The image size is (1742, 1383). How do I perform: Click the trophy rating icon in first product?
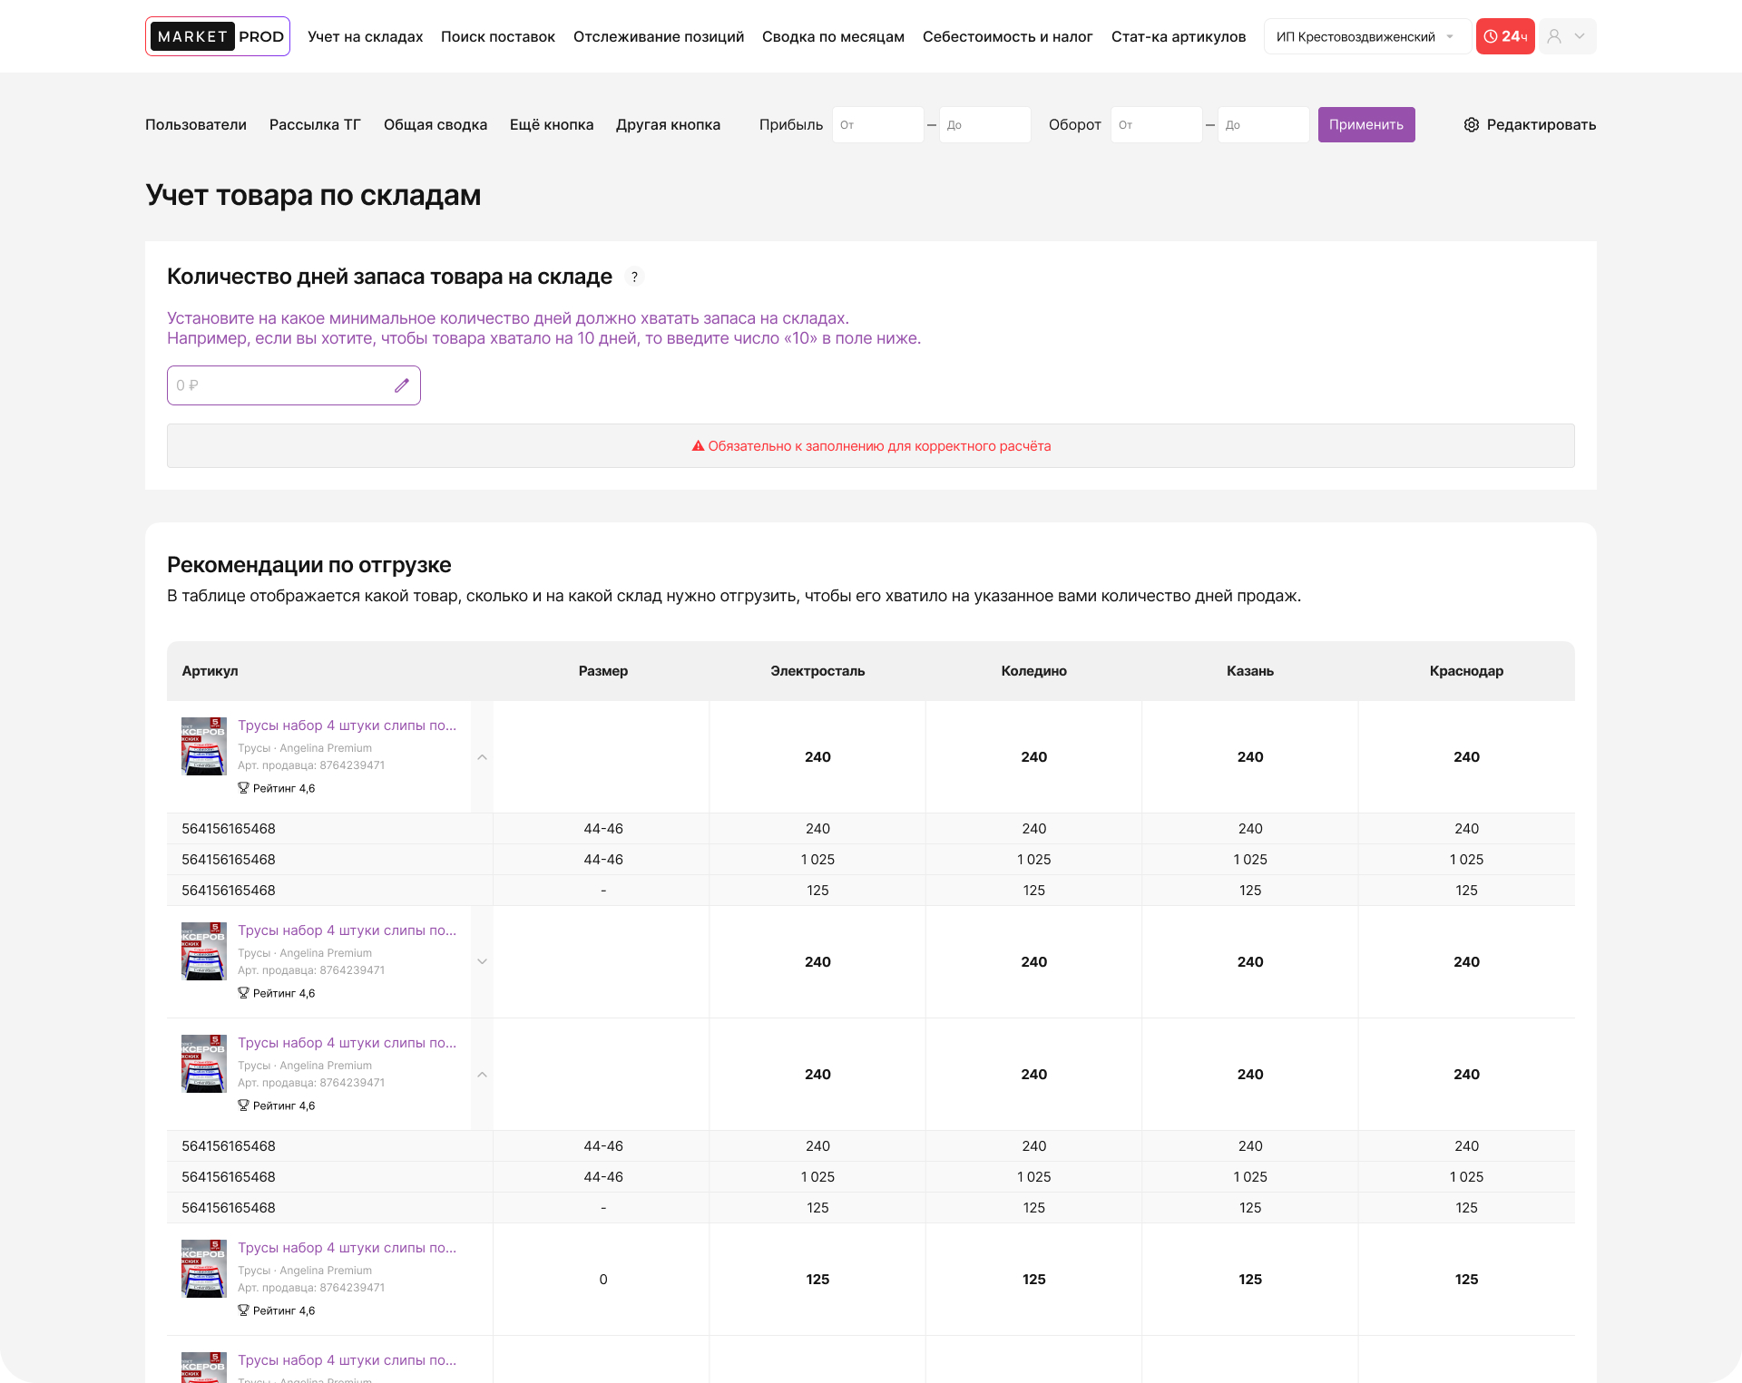coord(243,788)
